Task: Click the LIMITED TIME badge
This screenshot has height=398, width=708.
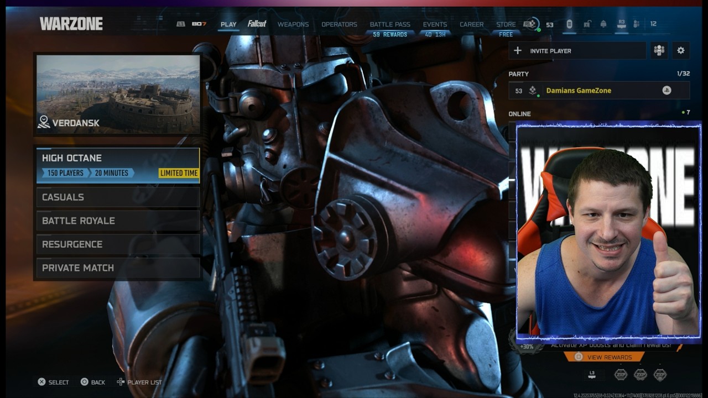Action: [x=179, y=173]
